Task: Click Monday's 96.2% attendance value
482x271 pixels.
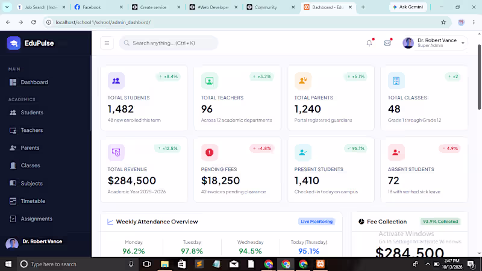Action: 133,251
